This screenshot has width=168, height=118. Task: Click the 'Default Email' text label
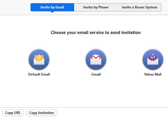pyautogui.click(x=39, y=74)
